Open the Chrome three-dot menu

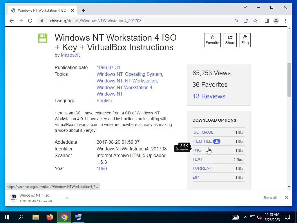pos(285,21)
